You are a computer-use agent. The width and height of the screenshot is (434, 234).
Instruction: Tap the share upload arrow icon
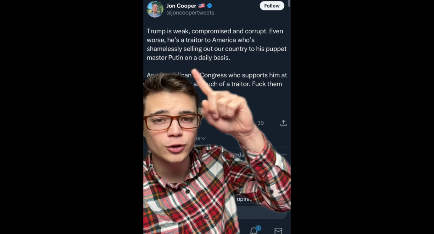(283, 123)
